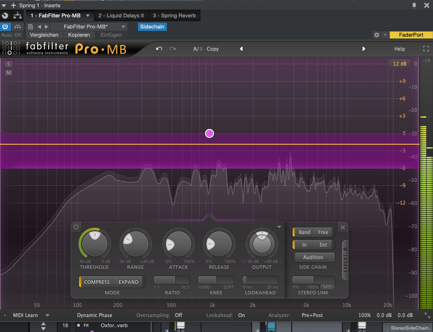Open the MIDI Learn dropdown arrow

click(47, 316)
